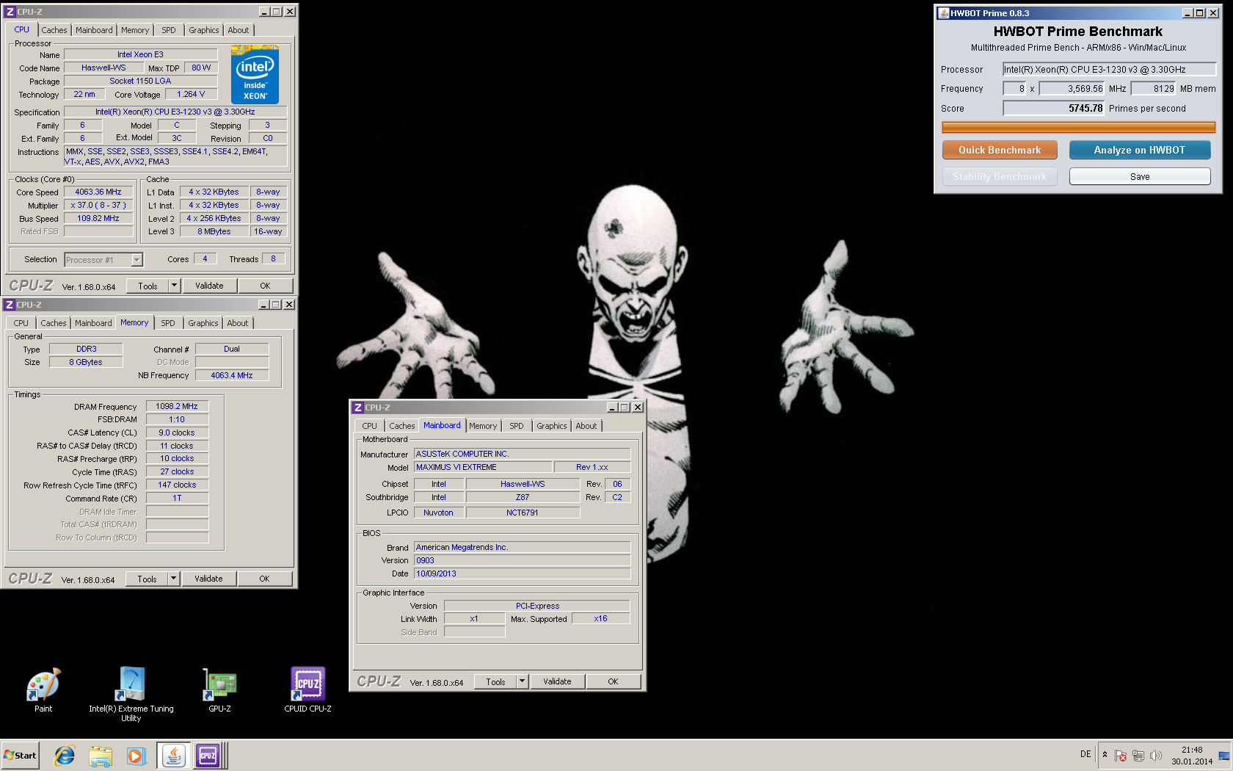The height and width of the screenshot is (771, 1233).
Task: Click Tools button in Memory CPU-Z window
Action: tap(148, 579)
